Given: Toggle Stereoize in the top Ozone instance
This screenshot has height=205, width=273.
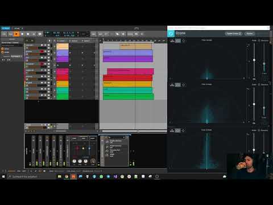Looking at the screenshot, I should [259, 40].
